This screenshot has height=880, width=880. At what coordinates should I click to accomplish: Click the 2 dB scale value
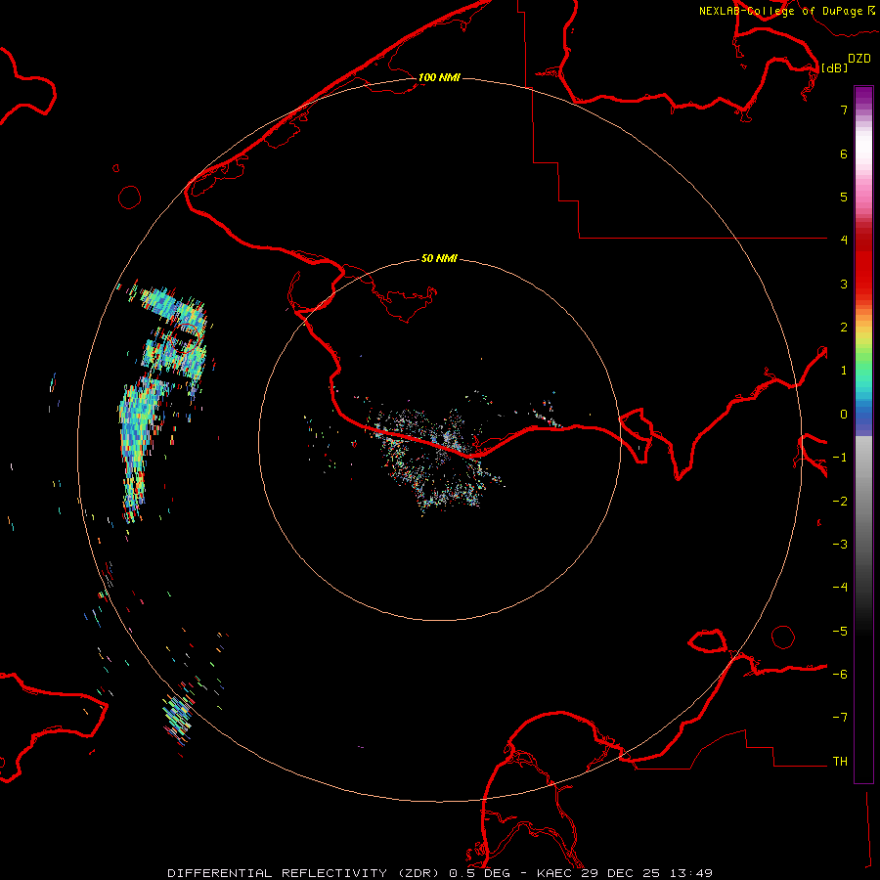(x=844, y=328)
